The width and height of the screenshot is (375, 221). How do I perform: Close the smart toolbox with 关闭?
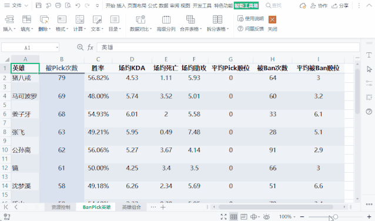272,24
